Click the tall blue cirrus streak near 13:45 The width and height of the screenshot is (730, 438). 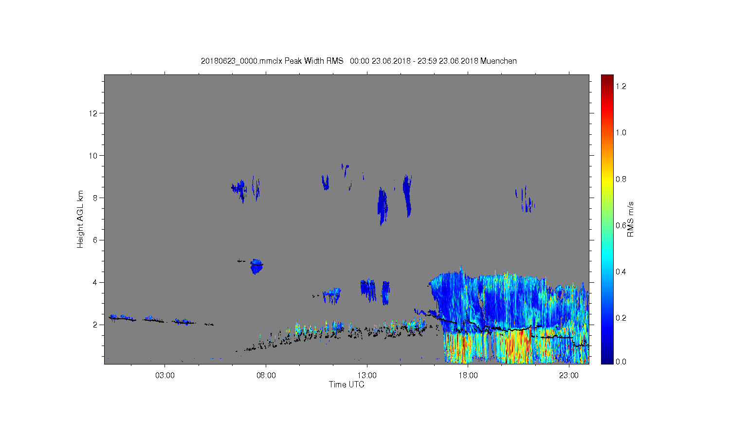pos(383,206)
